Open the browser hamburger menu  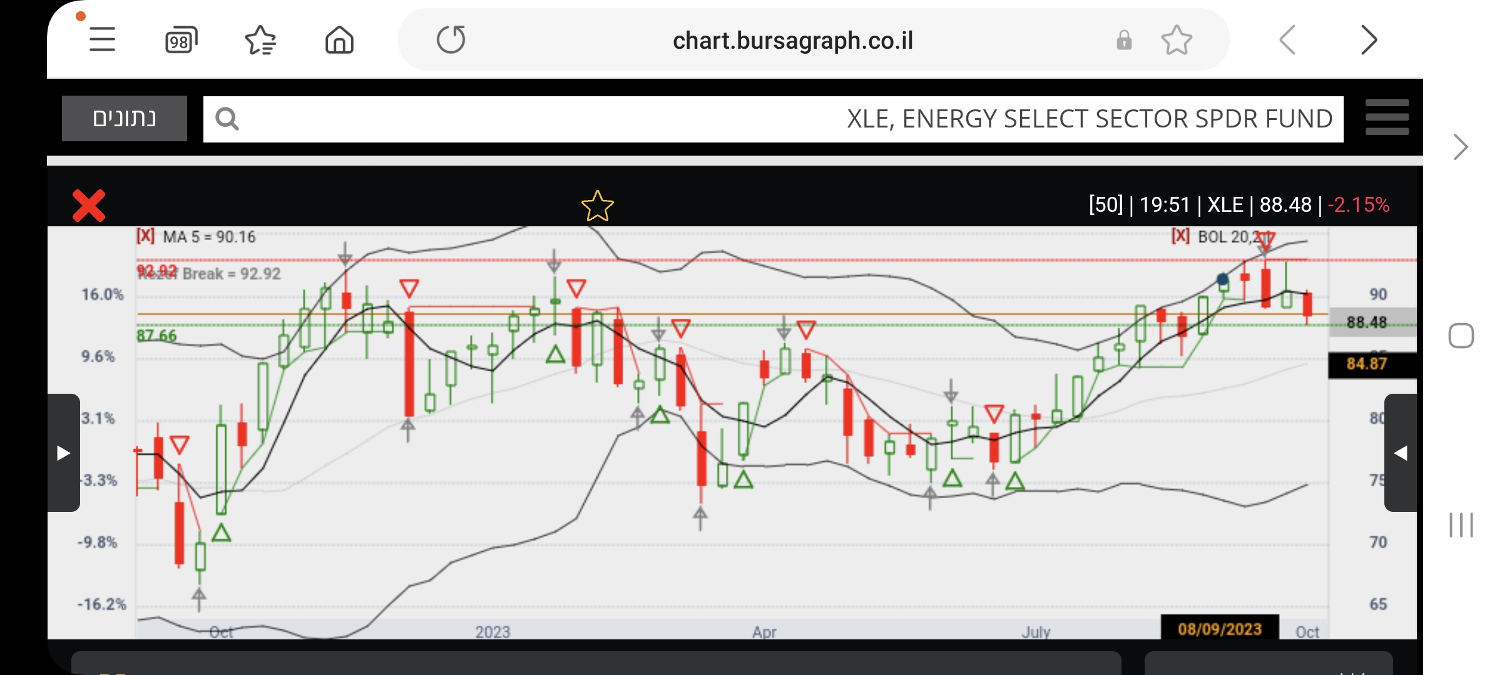coord(102,40)
